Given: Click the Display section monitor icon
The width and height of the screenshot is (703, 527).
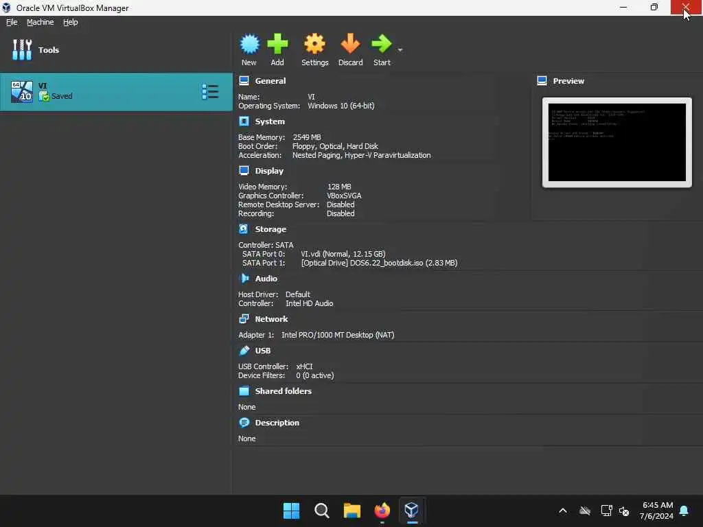Looking at the screenshot, I should (x=244, y=171).
